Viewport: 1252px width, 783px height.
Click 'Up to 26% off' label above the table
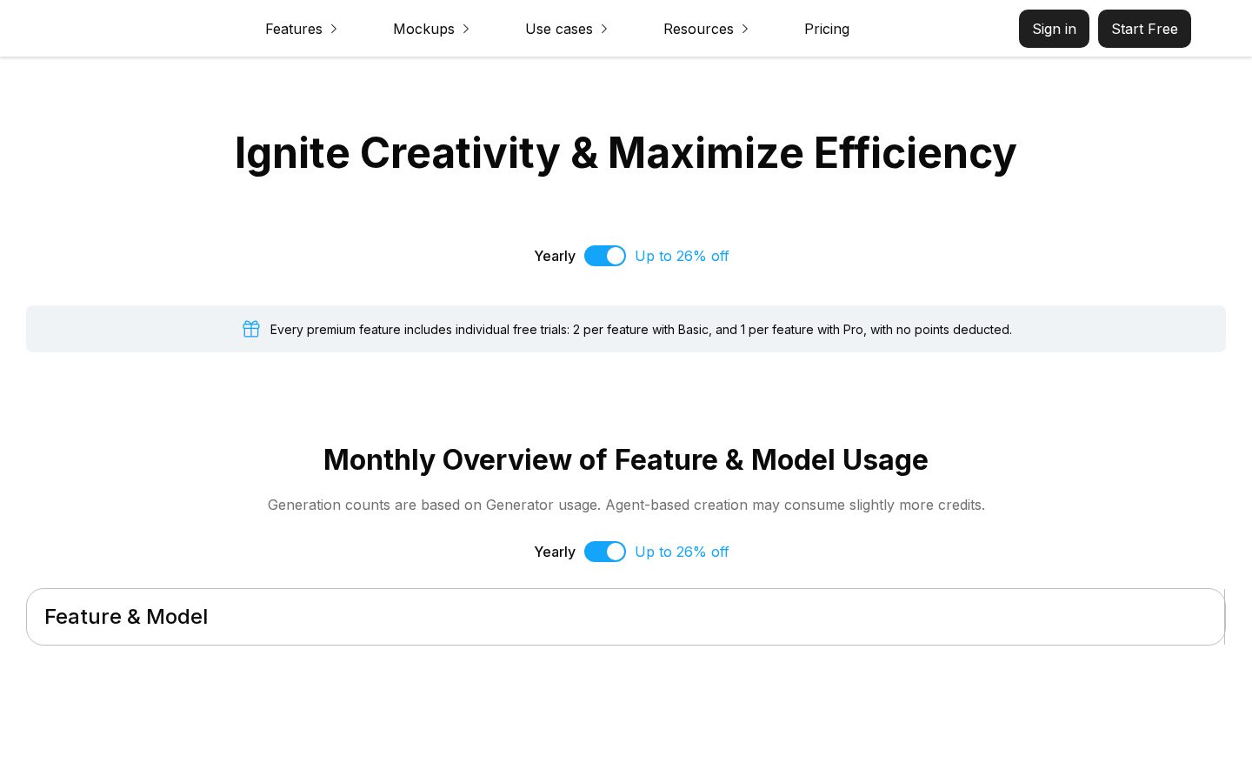pyautogui.click(x=682, y=552)
